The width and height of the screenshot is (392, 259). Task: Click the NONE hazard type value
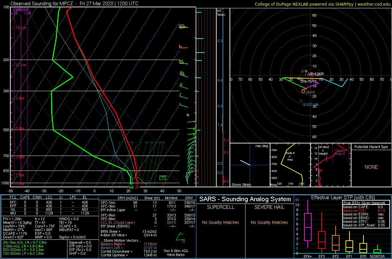[371, 167]
